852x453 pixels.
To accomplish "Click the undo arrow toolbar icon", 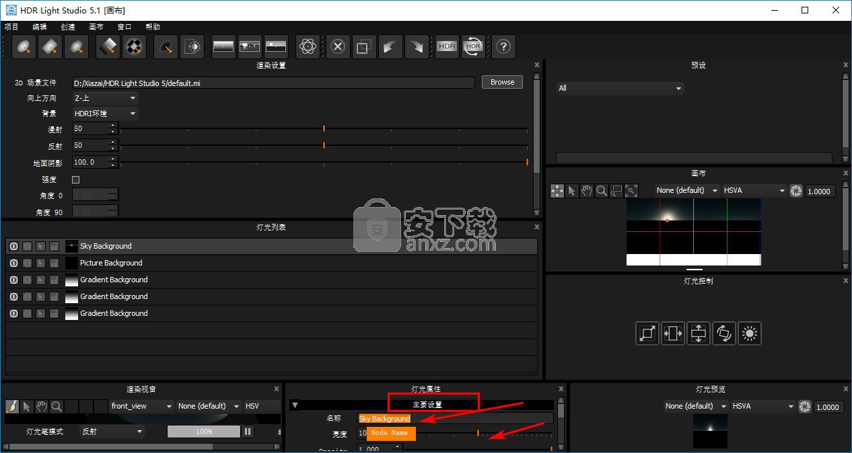I will pos(389,46).
